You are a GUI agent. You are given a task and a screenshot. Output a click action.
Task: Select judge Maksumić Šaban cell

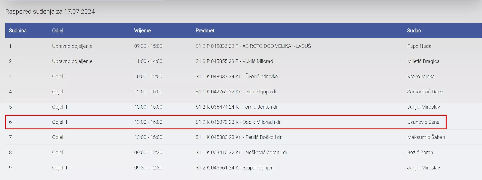[426, 137]
